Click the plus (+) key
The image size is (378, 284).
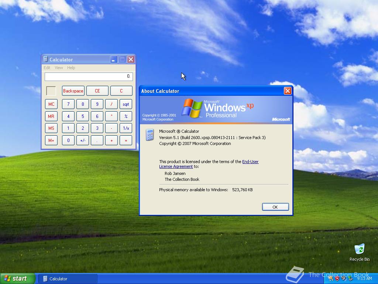pyautogui.click(x=111, y=140)
